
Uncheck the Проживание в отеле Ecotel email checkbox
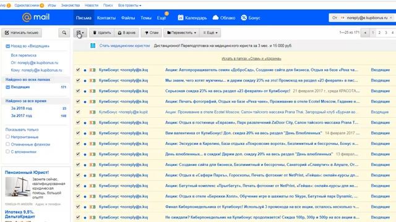tap(78, 112)
